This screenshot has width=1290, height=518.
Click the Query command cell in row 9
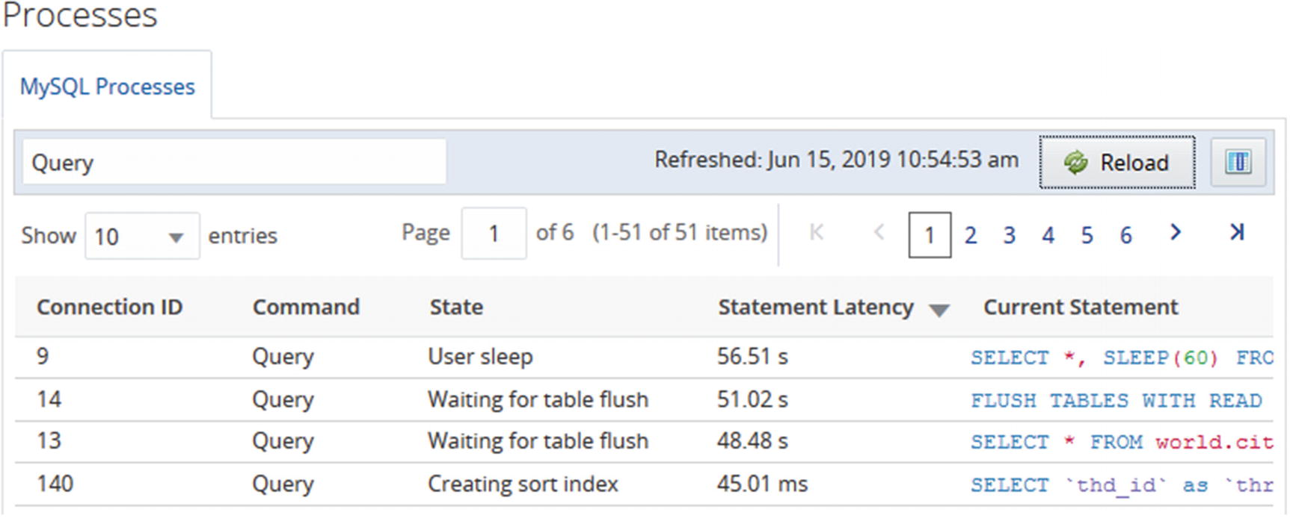pyautogui.click(x=283, y=357)
